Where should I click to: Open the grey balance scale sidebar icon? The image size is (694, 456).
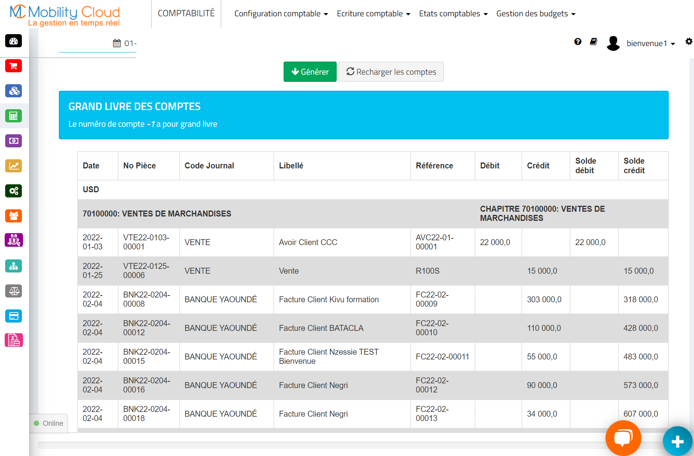[14, 291]
